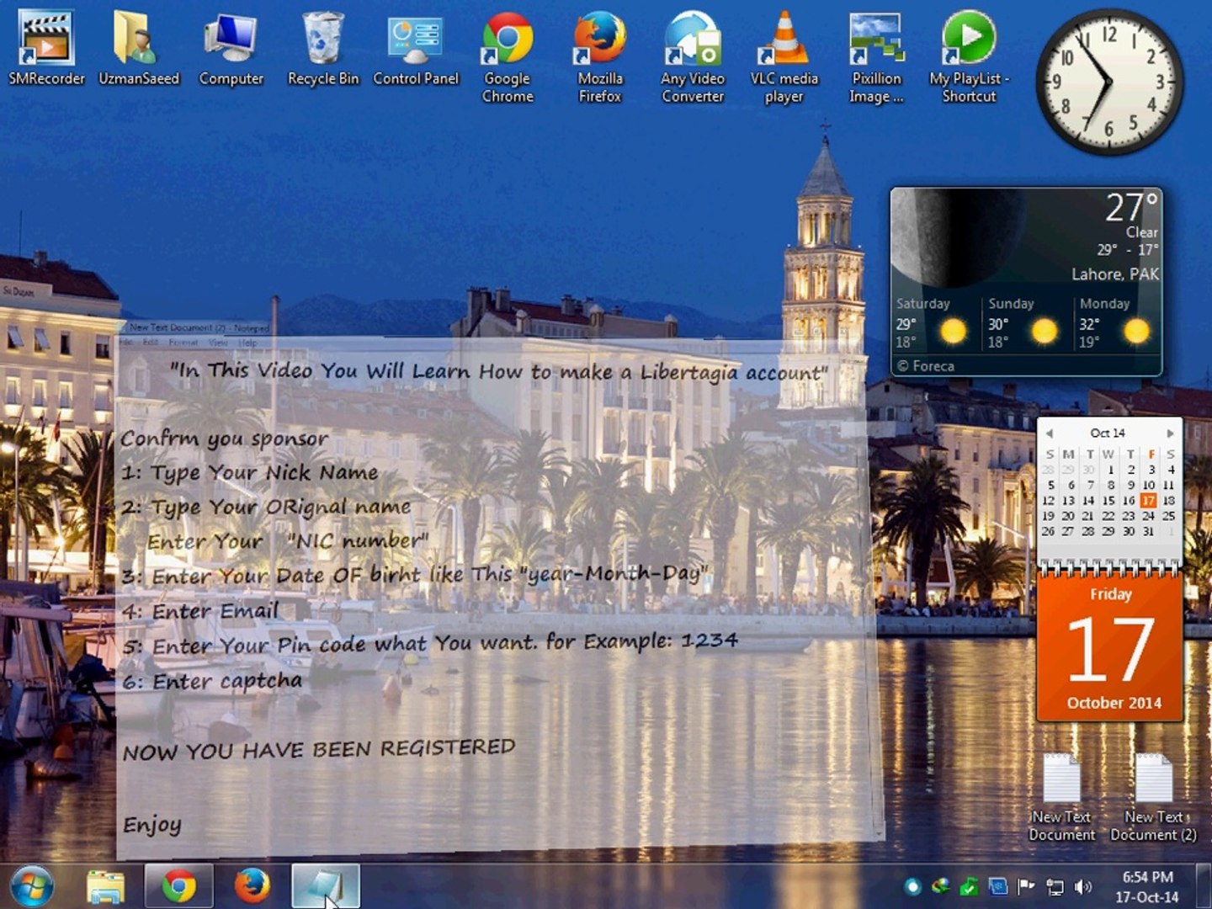The height and width of the screenshot is (909, 1212).
Task: Click the Notepad taskbar button
Action: click(326, 887)
